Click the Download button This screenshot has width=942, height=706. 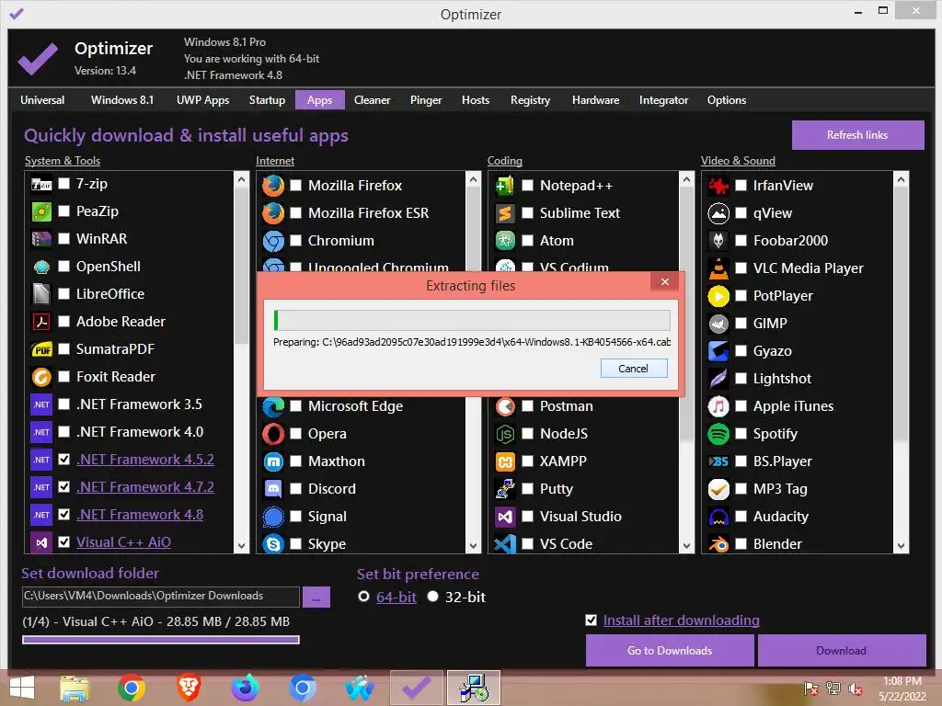click(841, 651)
